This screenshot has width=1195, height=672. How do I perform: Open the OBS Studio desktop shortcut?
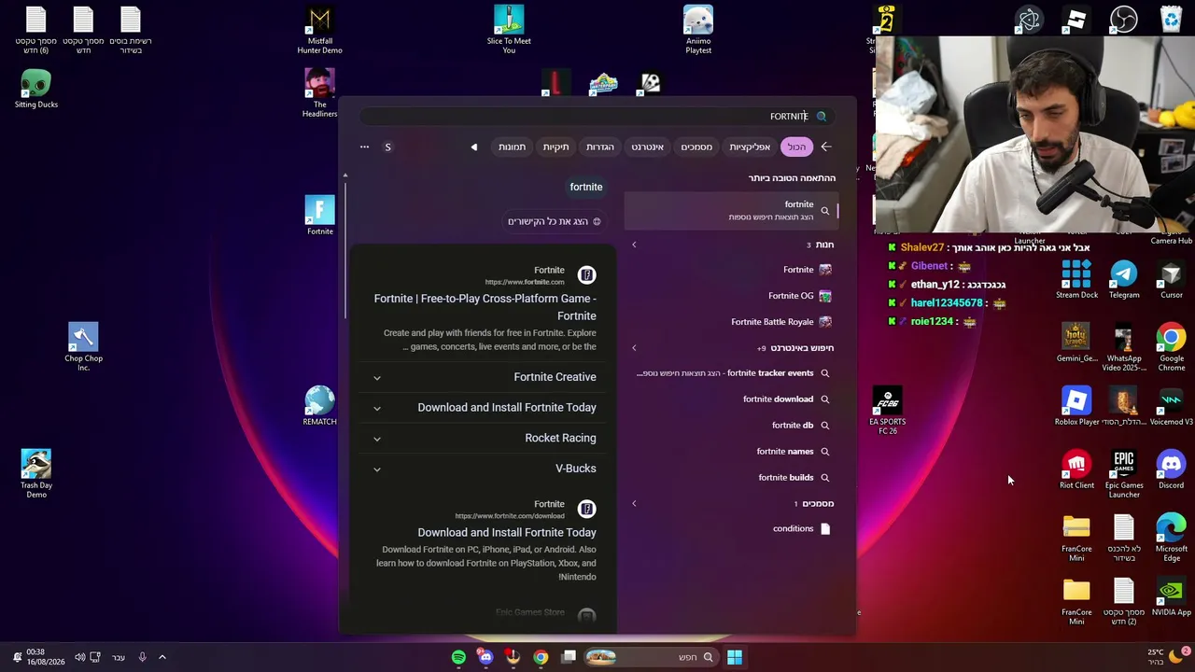(1124, 20)
